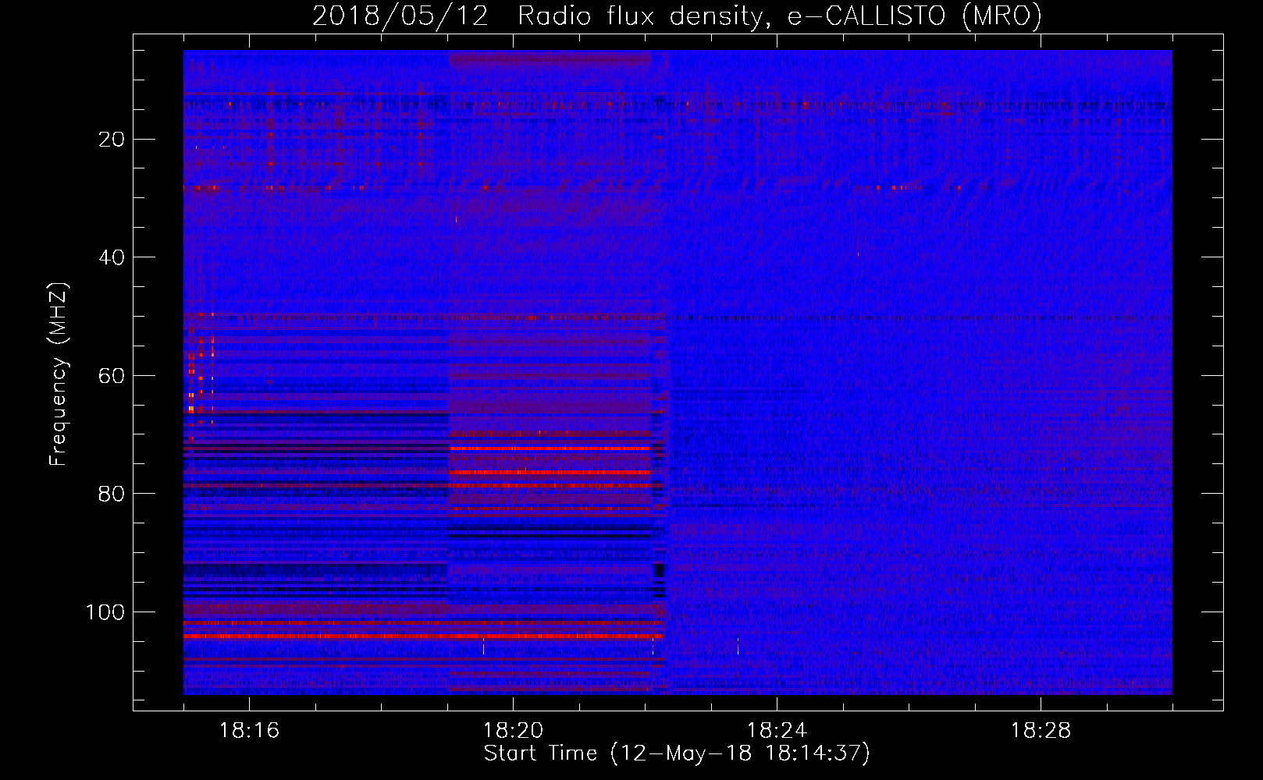1263x780 pixels.
Task: Click the 80 frequency tick label
Action: [112, 494]
